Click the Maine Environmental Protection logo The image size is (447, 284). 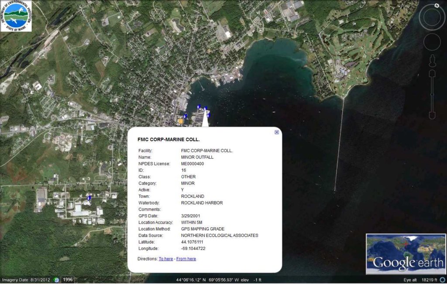pos(16,16)
